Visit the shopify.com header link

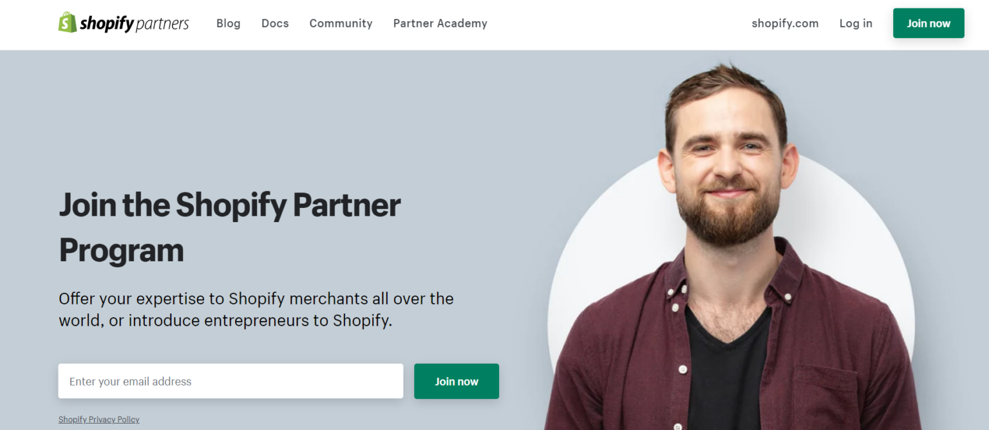[785, 23]
